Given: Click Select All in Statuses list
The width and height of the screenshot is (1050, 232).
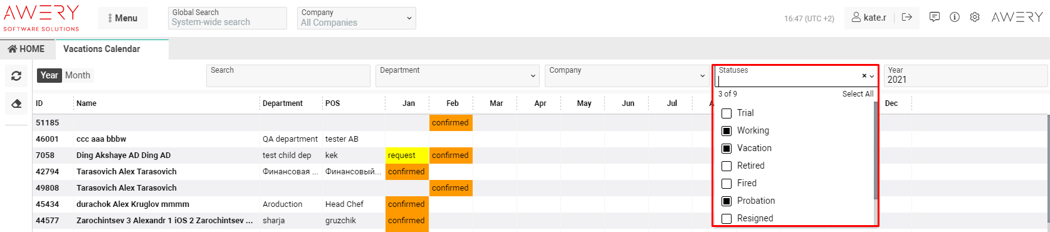Looking at the screenshot, I should pyautogui.click(x=858, y=94).
